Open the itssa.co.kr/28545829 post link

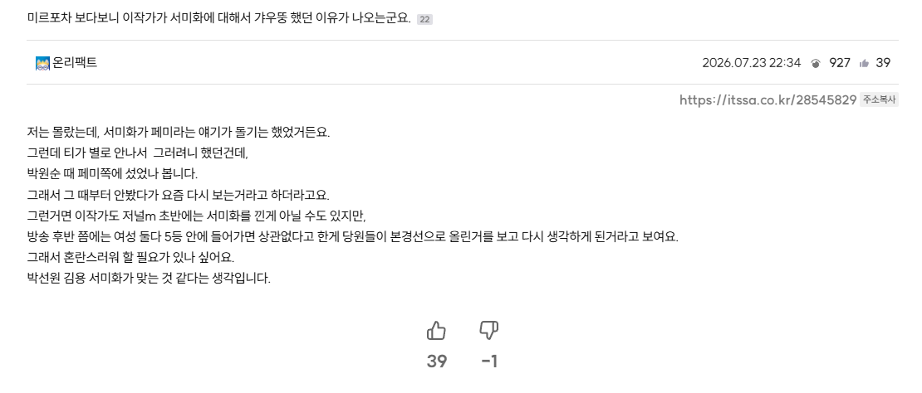click(x=768, y=99)
